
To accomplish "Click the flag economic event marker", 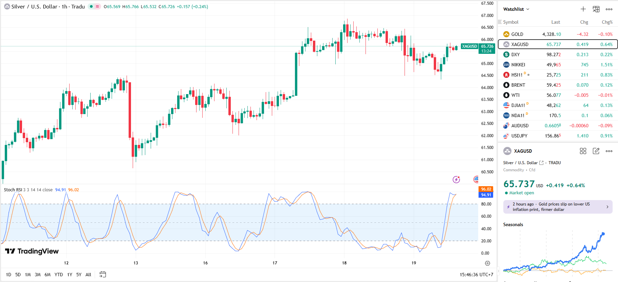I will click(x=476, y=179).
